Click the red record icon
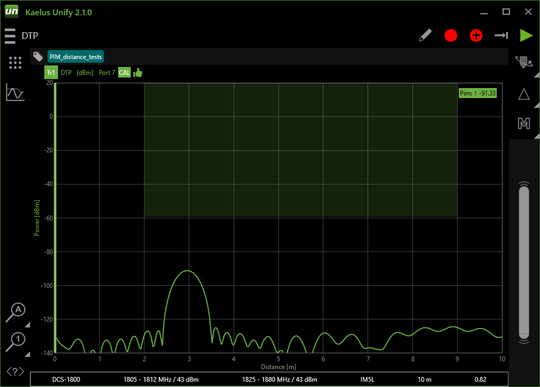540x387 pixels. pos(451,35)
